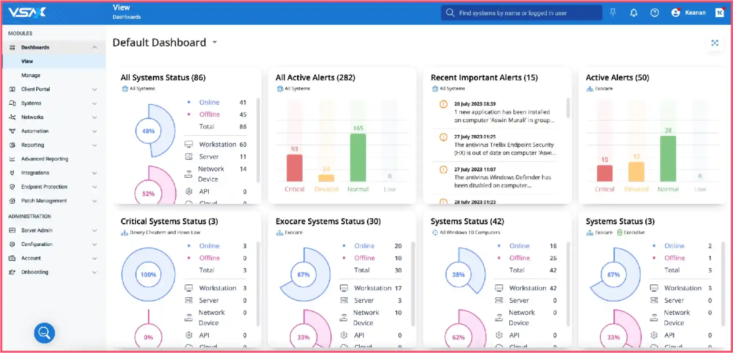Expand the Server Admin section

coord(95,230)
